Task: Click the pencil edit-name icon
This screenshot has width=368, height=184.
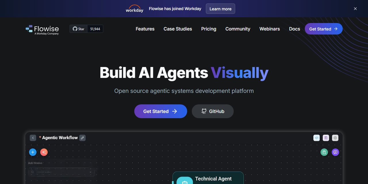Action: point(83,138)
